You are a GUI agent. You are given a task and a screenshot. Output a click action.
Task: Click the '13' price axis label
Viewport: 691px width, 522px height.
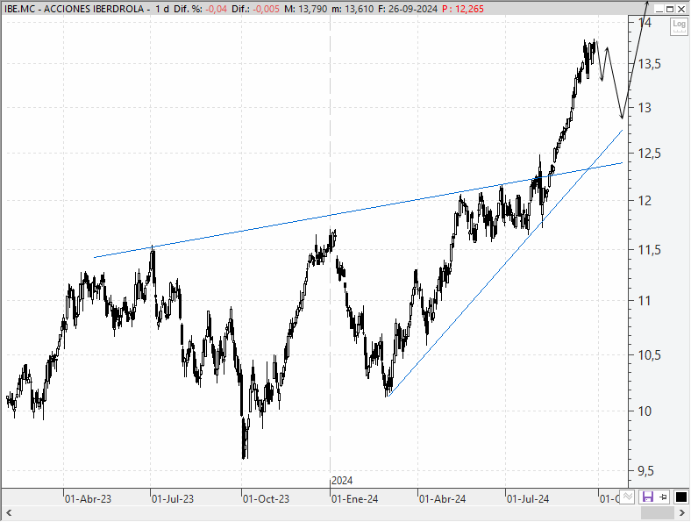click(x=645, y=108)
